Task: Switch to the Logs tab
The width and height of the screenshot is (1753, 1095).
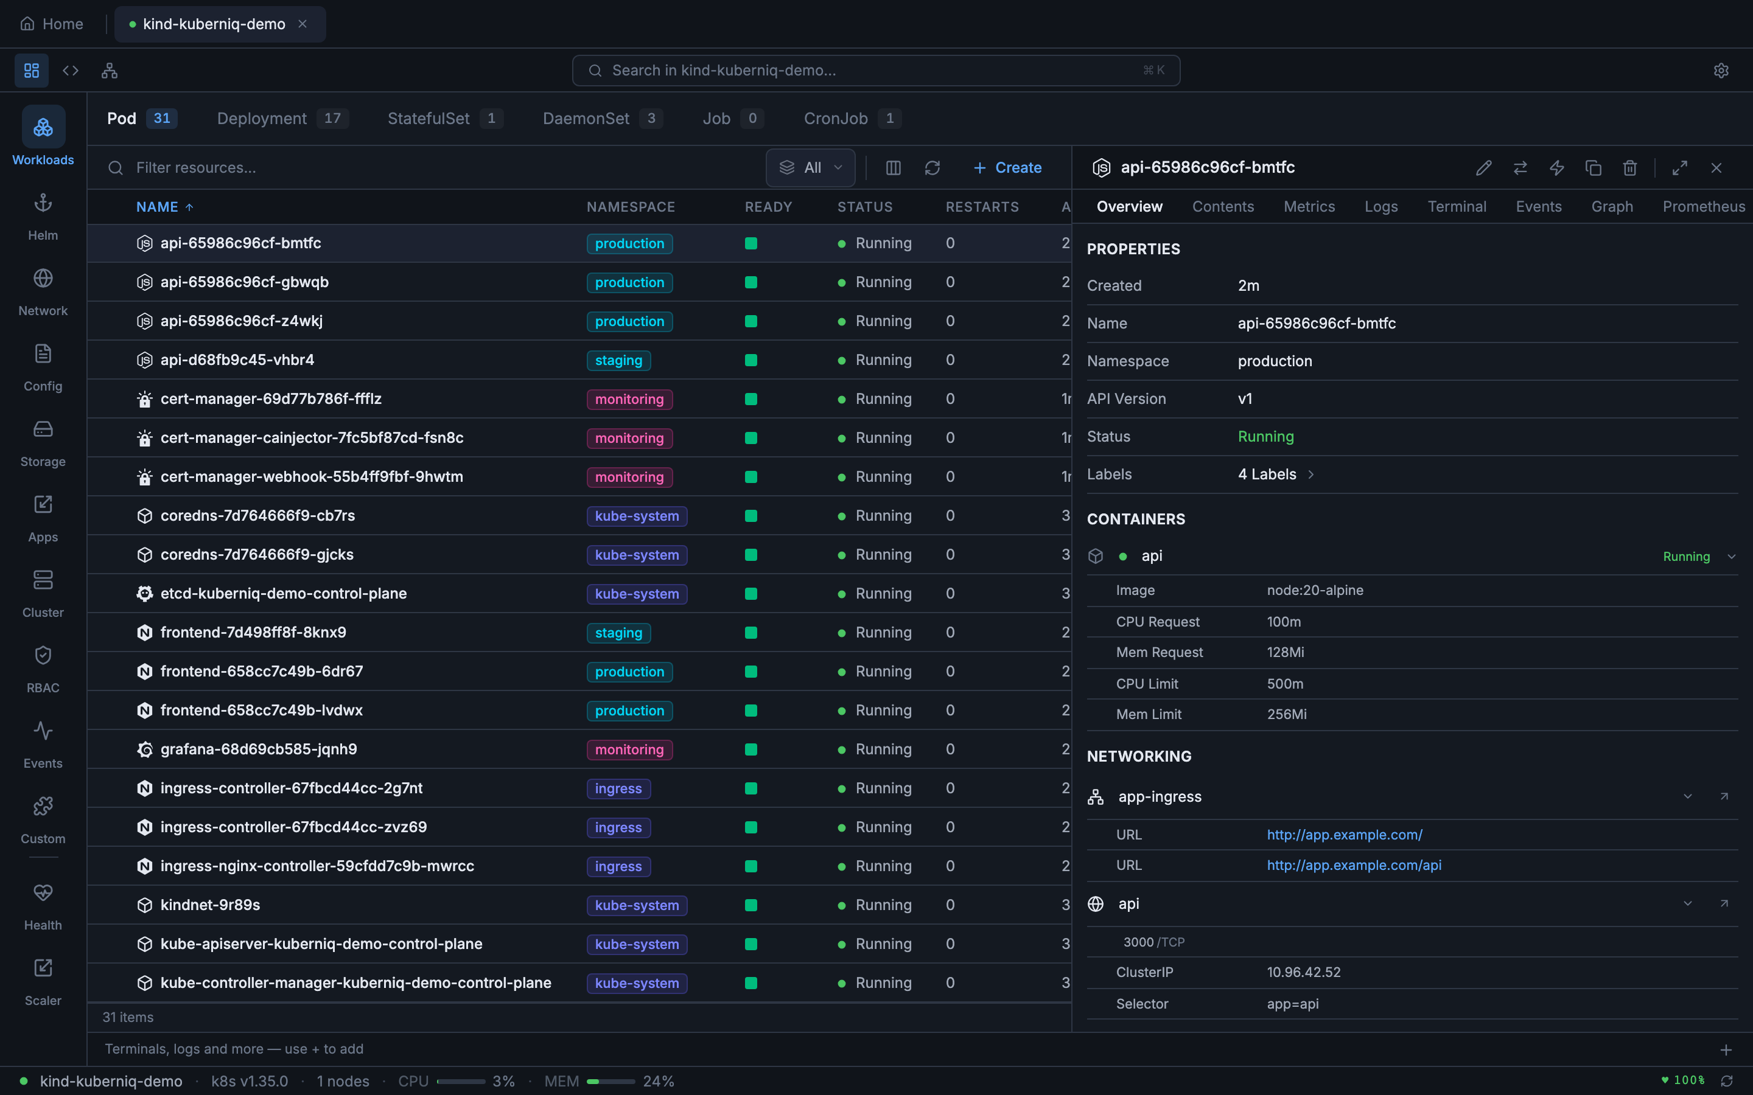Action: [x=1380, y=206]
